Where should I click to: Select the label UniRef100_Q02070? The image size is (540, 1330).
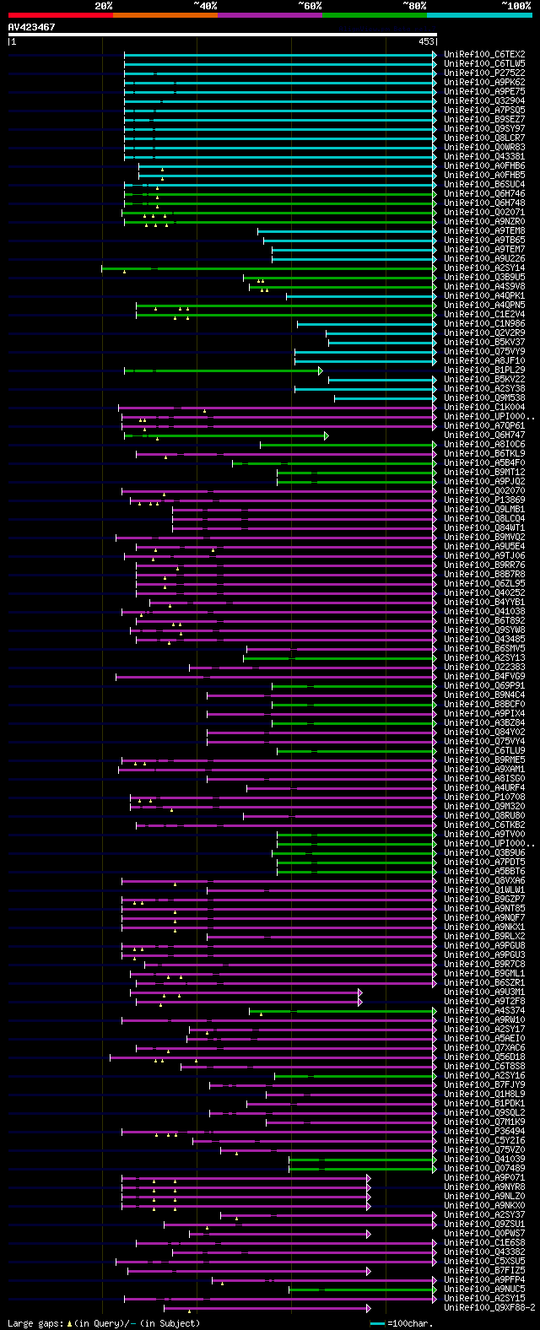coord(484,490)
